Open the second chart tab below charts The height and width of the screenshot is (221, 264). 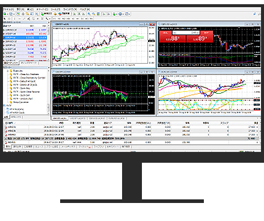[78, 118]
